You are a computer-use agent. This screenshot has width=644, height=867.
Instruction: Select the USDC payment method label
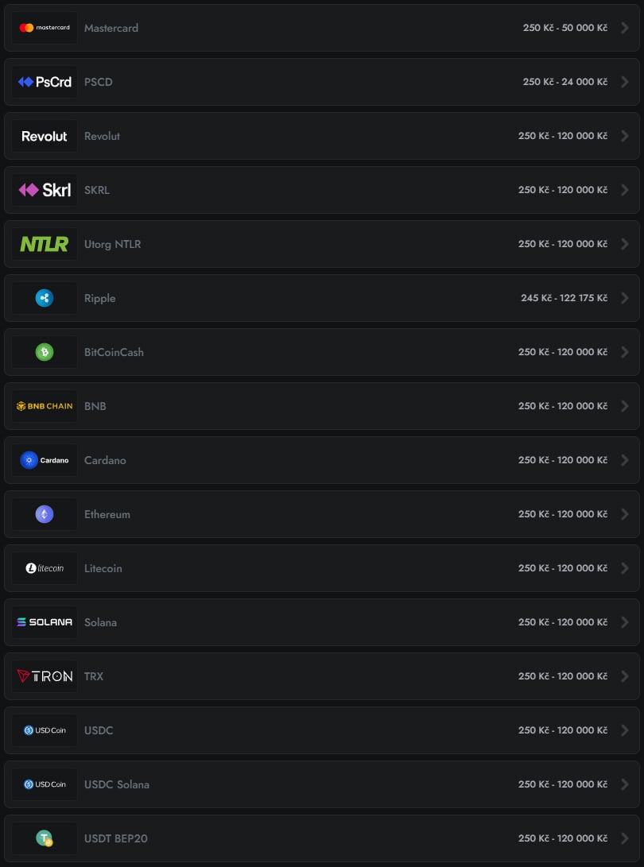pyautogui.click(x=99, y=730)
